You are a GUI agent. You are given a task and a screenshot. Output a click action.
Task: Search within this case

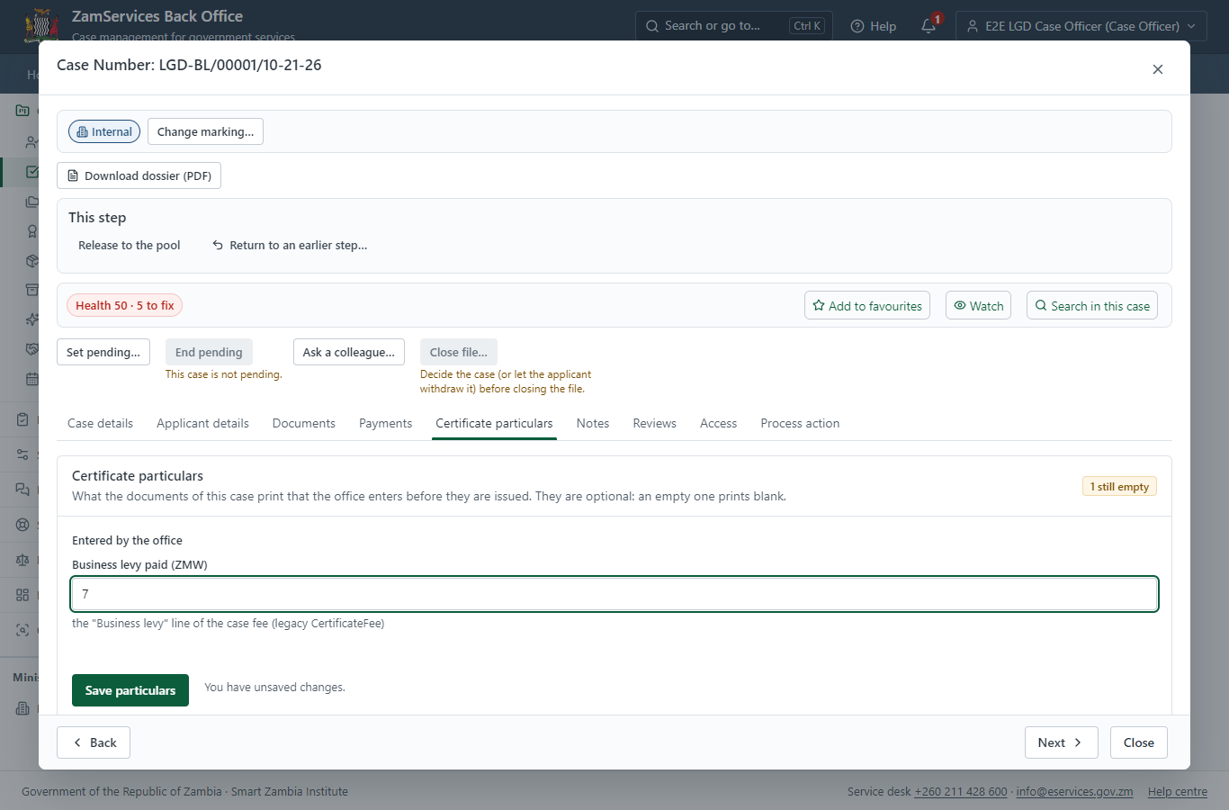click(1092, 305)
